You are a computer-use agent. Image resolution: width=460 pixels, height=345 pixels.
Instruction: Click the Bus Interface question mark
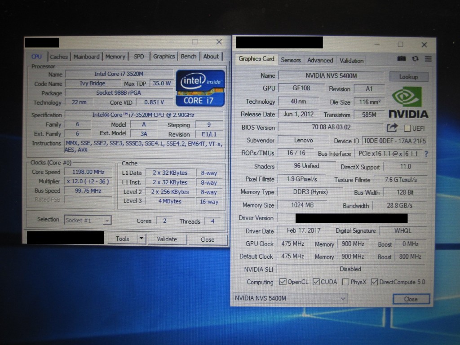pyautogui.click(x=426, y=154)
